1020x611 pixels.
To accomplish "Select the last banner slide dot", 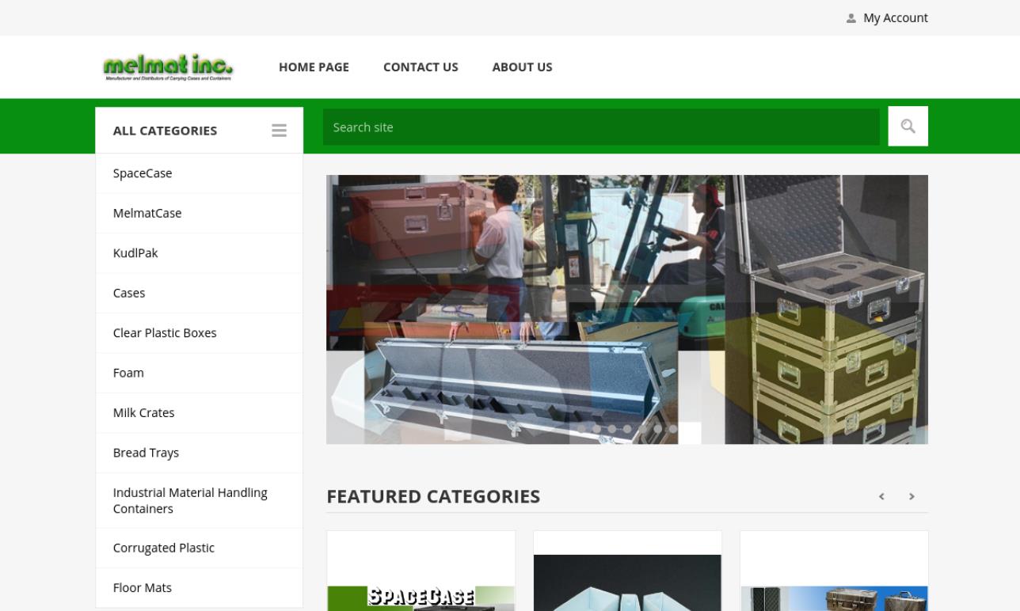I will coord(673,429).
